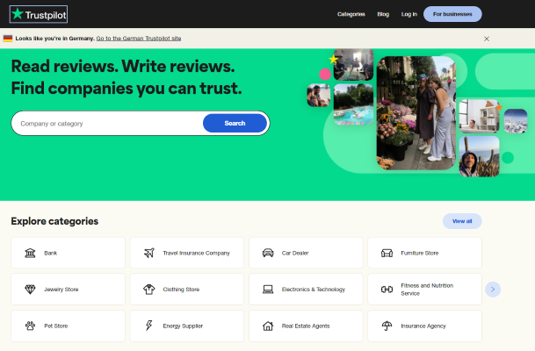This screenshot has height=351, width=535.
Task: Focus the Company or category search field
Action: tap(105, 124)
